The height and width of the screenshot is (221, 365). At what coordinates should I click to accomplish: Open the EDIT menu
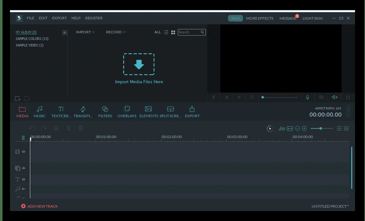[x=43, y=18]
